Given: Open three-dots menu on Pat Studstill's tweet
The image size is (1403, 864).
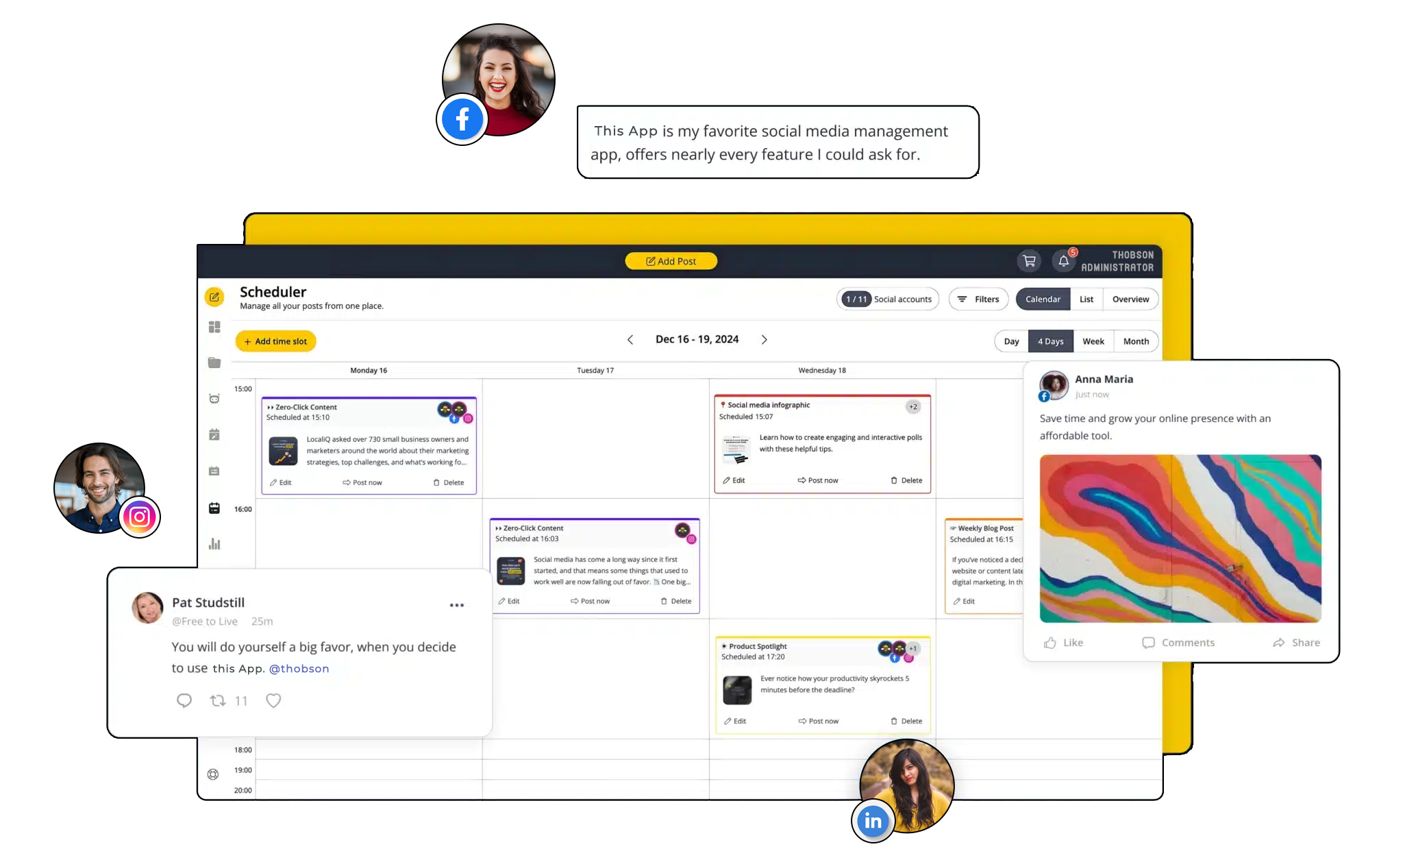Looking at the screenshot, I should [457, 605].
